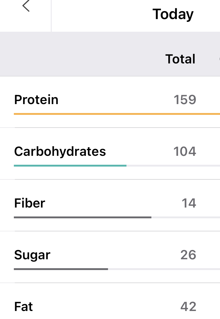Open the Carbohydrates nutrient row
The width and height of the screenshot is (220, 319).
point(60,151)
